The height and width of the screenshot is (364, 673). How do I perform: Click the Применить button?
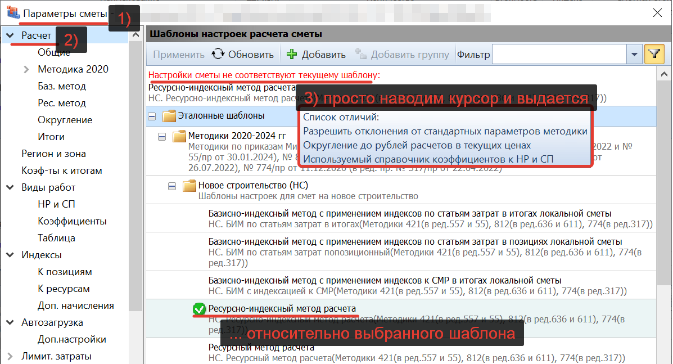(x=179, y=55)
